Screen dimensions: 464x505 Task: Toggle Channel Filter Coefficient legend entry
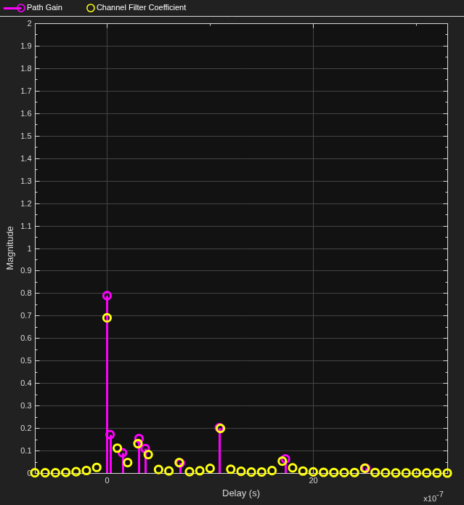[x=137, y=8]
